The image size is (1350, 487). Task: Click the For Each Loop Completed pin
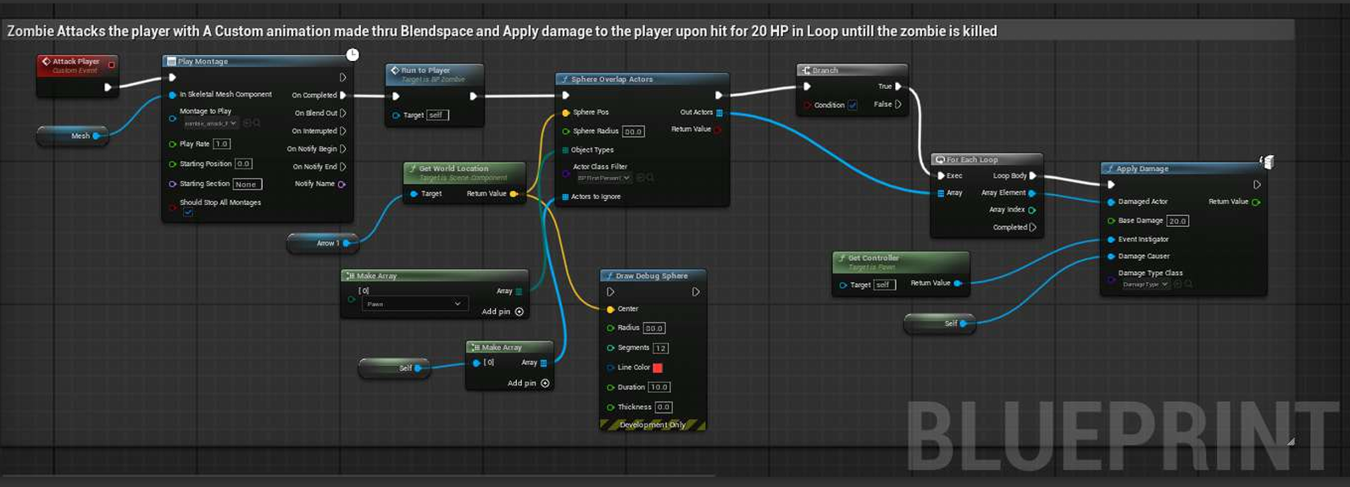click(1032, 227)
